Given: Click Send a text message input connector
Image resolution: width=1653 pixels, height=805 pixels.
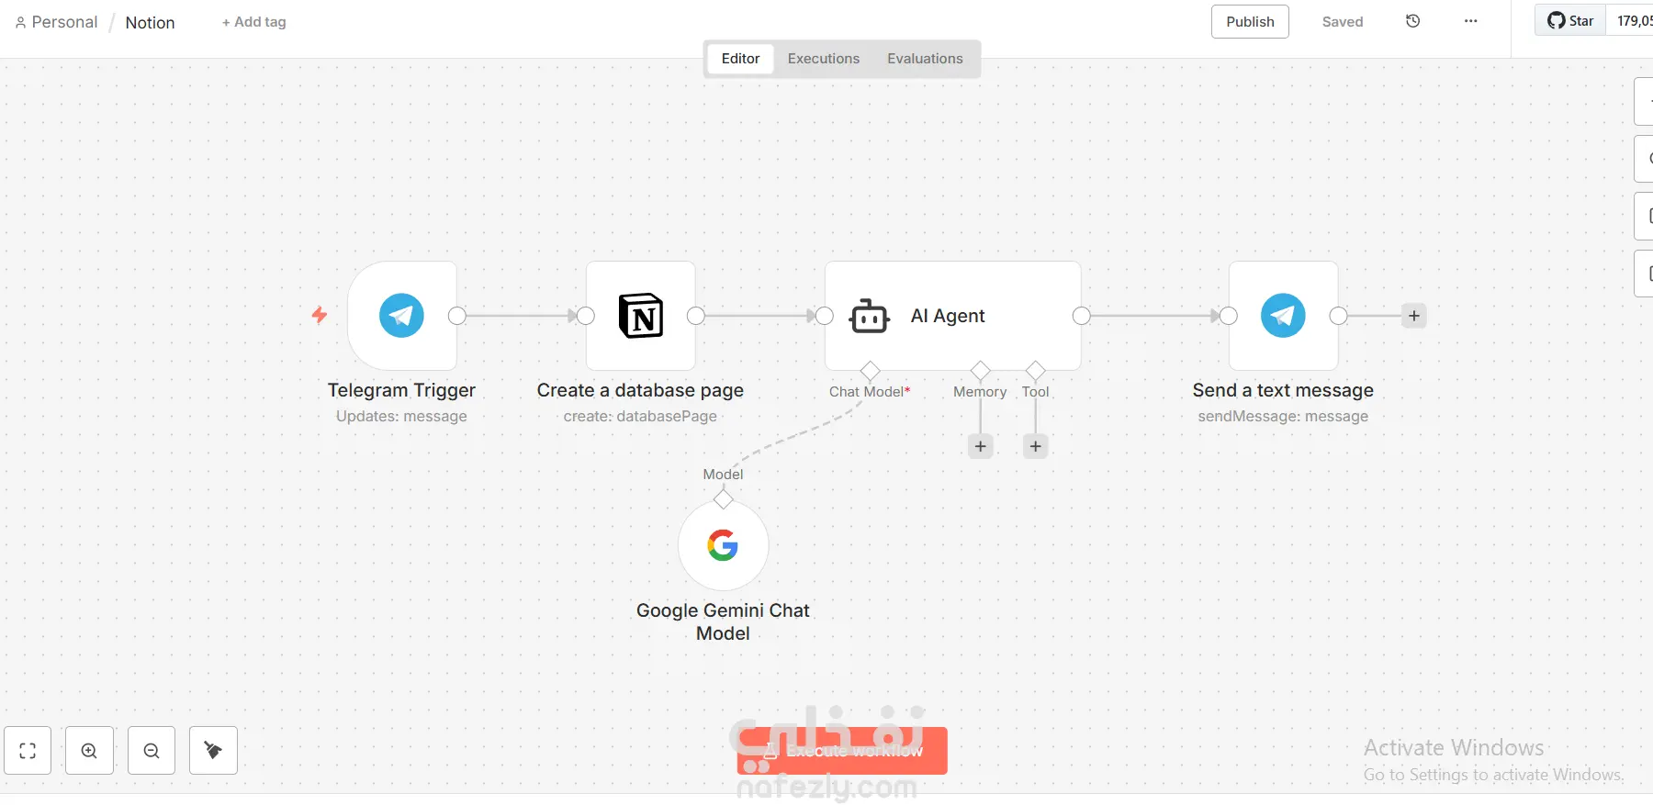Looking at the screenshot, I should click(1229, 316).
